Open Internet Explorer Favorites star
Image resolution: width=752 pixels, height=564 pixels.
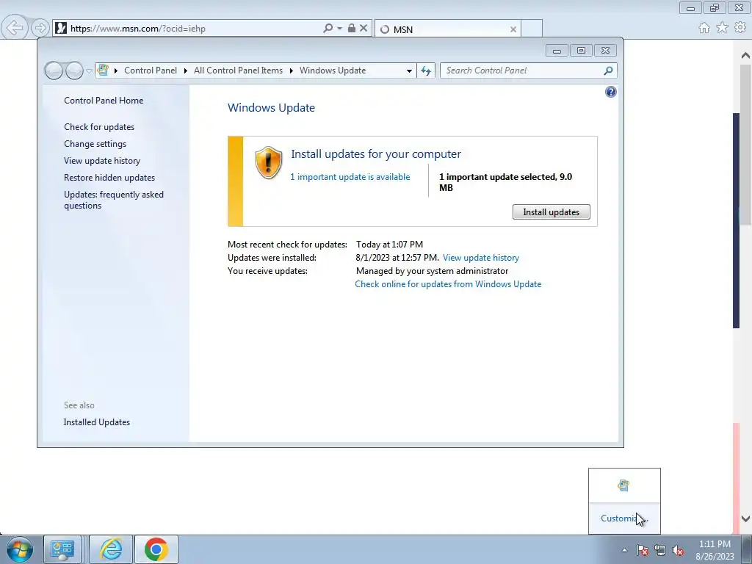[x=723, y=28]
